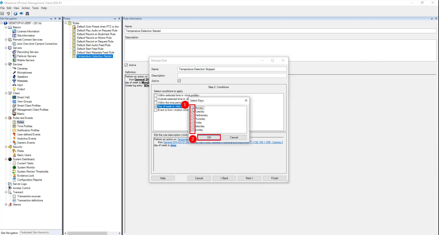Open Analytics Events node

point(27,139)
